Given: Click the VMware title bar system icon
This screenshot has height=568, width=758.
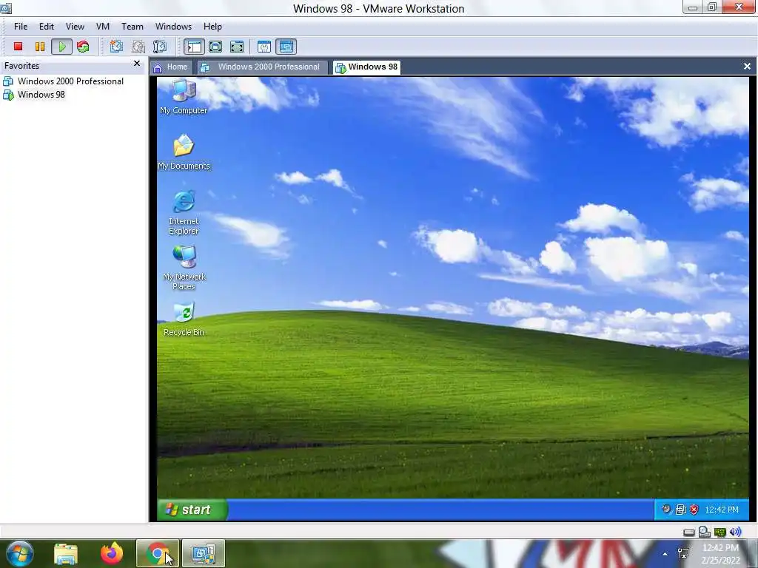Looking at the screenshot, I should coord(6,7).
